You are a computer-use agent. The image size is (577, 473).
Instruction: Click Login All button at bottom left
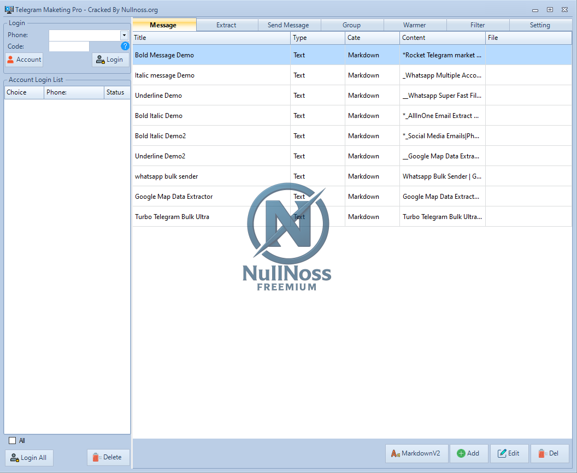tap(30, 458)
